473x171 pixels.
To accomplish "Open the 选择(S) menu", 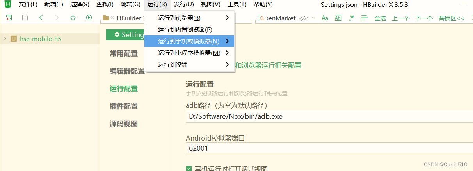I will coord(80,5).
